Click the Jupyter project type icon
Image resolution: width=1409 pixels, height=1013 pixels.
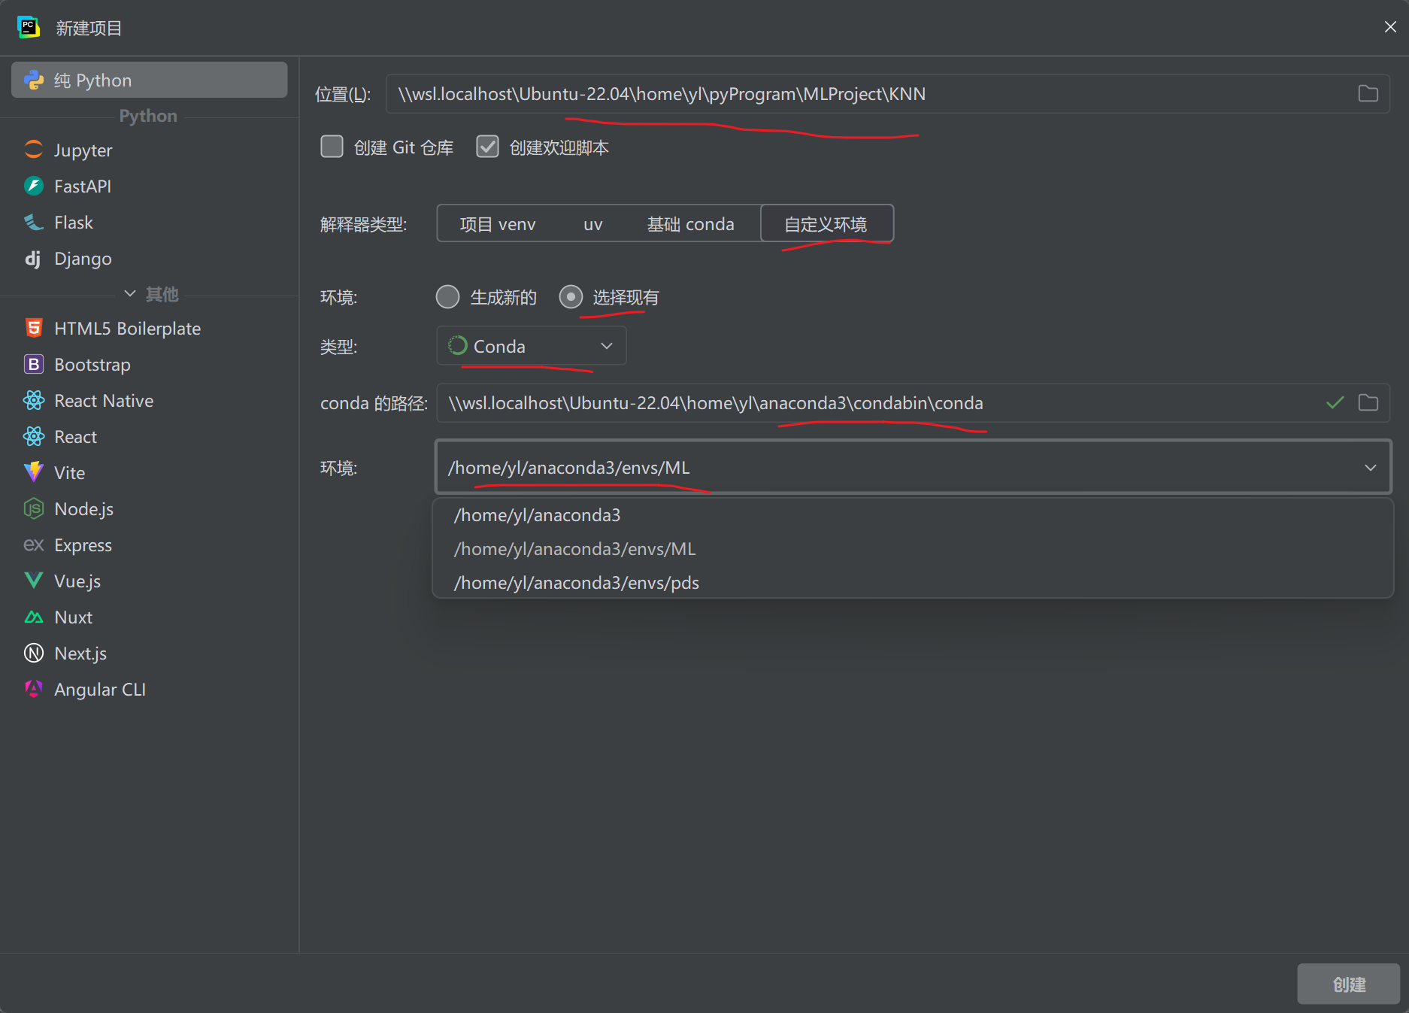34,150
